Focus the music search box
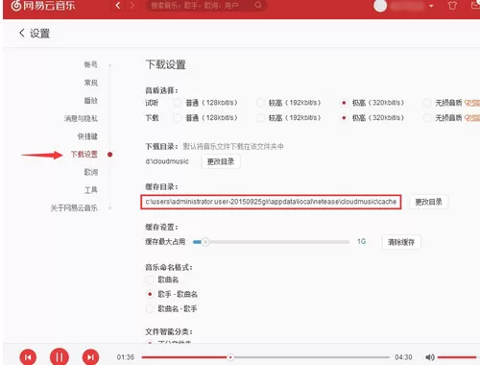 (x=205, y=6)
